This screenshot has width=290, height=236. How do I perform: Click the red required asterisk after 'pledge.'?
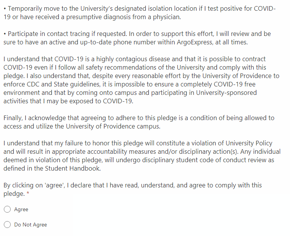point(28,194)
